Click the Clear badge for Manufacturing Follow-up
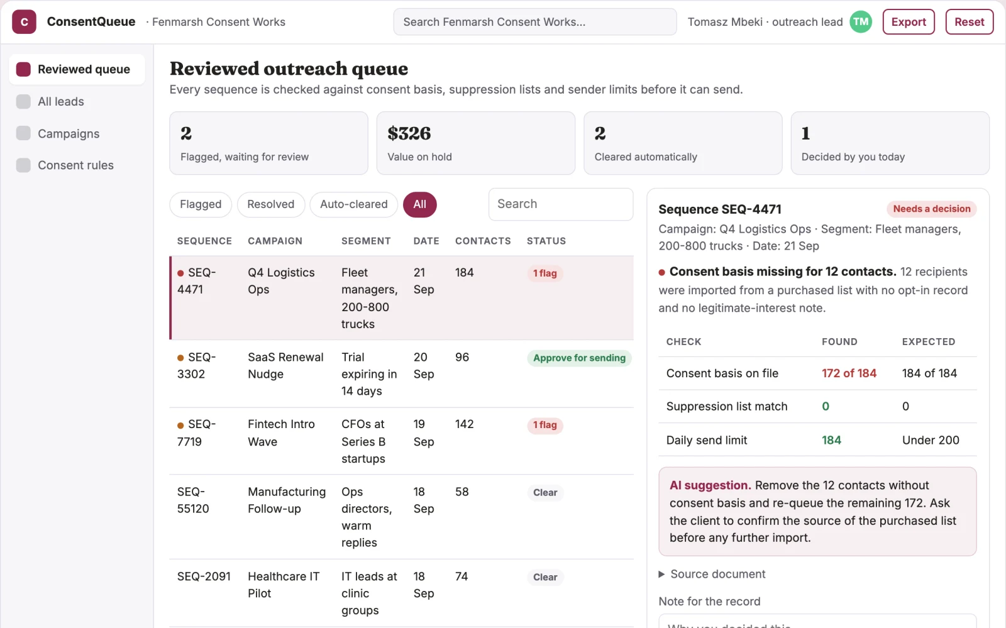Image resolution: width=1006 pixels, height=628 pixels. tap(545, 493)
